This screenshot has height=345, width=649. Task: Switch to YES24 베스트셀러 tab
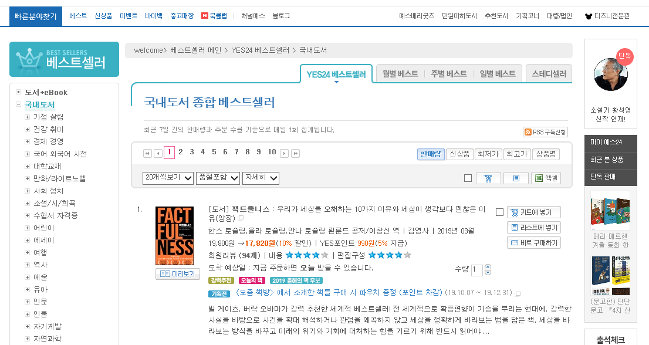pyautogui.click(x=336, y=74)
